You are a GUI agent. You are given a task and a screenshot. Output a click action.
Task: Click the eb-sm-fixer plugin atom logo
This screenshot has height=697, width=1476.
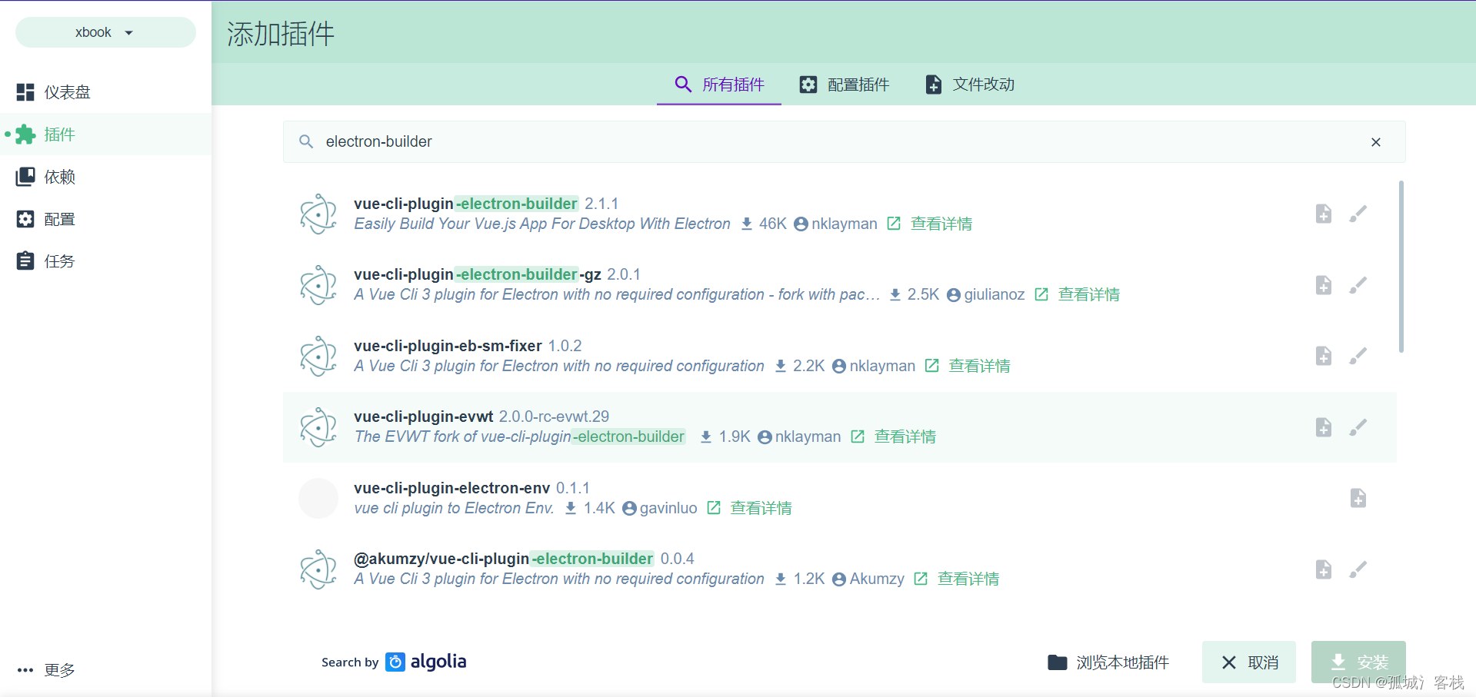[318, 356]
